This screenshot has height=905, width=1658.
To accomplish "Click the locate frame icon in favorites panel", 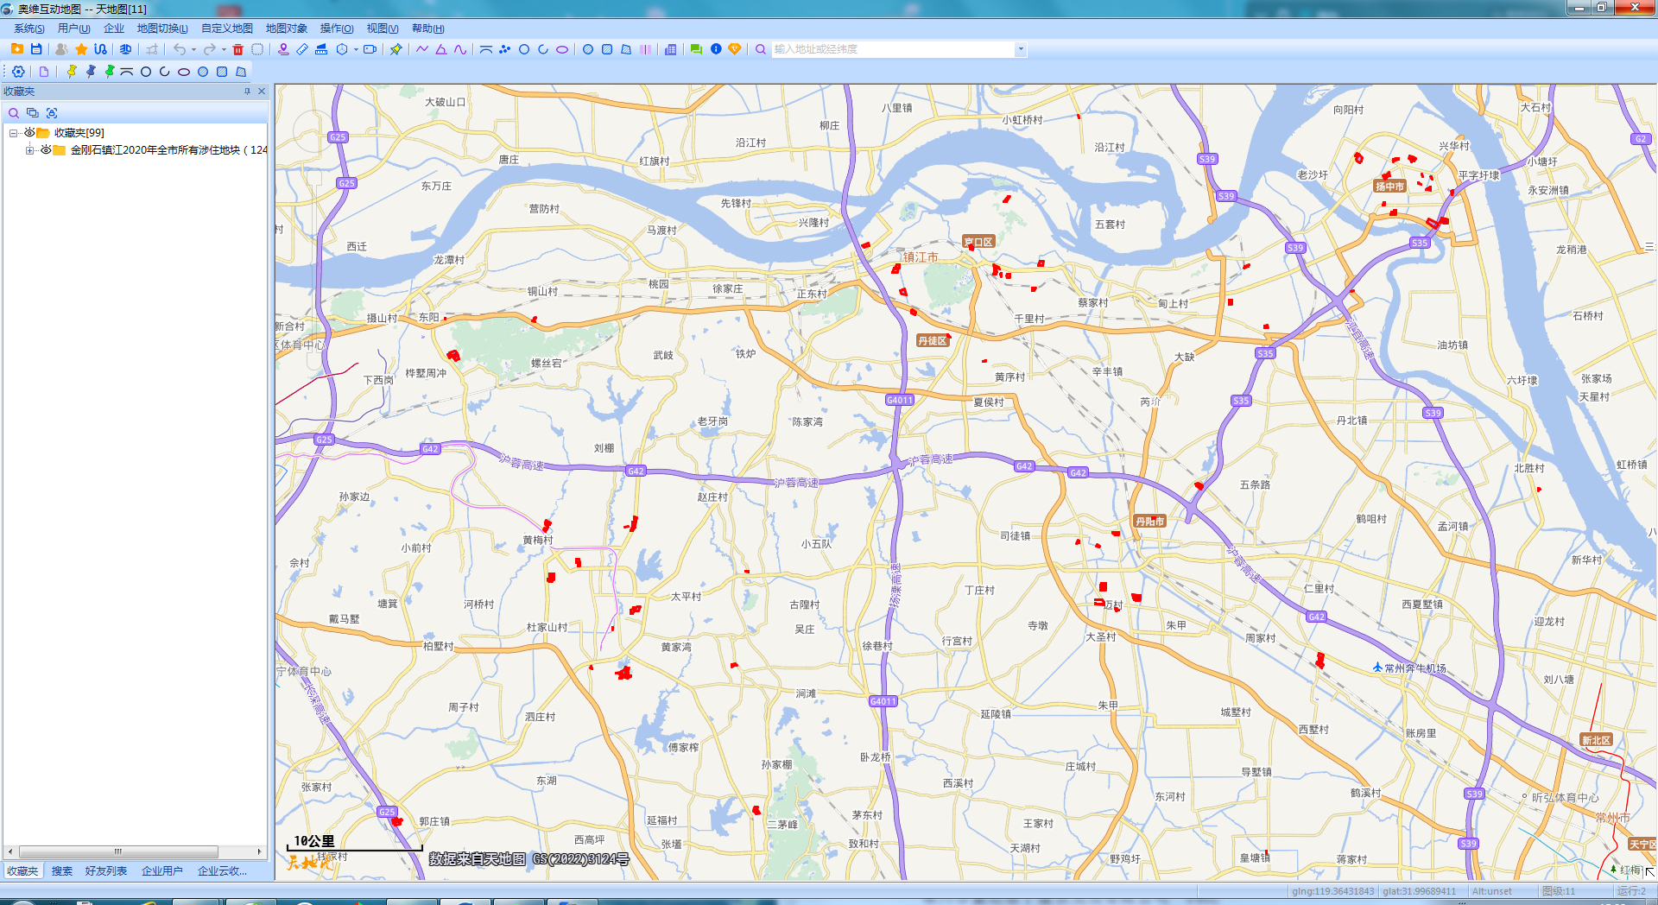I will pos(52,113).
